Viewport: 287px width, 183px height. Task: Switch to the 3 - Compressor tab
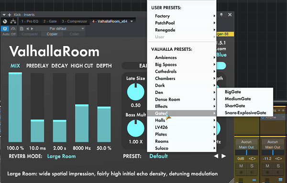74,22
